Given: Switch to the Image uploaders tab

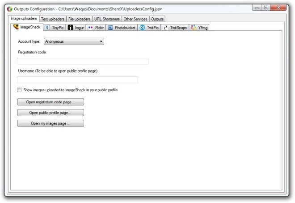Looking at the screenshot, I should point(24,19).
